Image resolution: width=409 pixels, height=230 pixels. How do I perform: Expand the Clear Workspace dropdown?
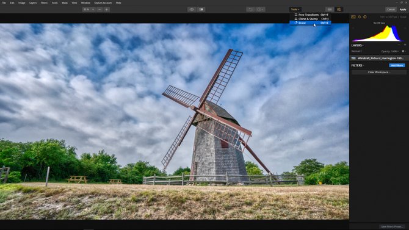click(378, 72)
